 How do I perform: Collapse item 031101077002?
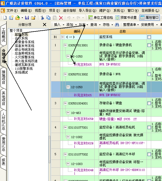(x=65, y=154)
